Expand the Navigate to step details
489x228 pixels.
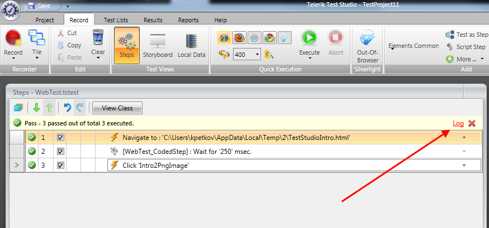point(463,137)
